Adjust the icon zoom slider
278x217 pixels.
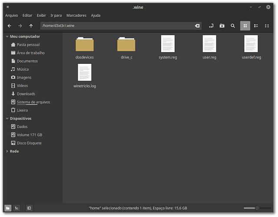[257, 208]
